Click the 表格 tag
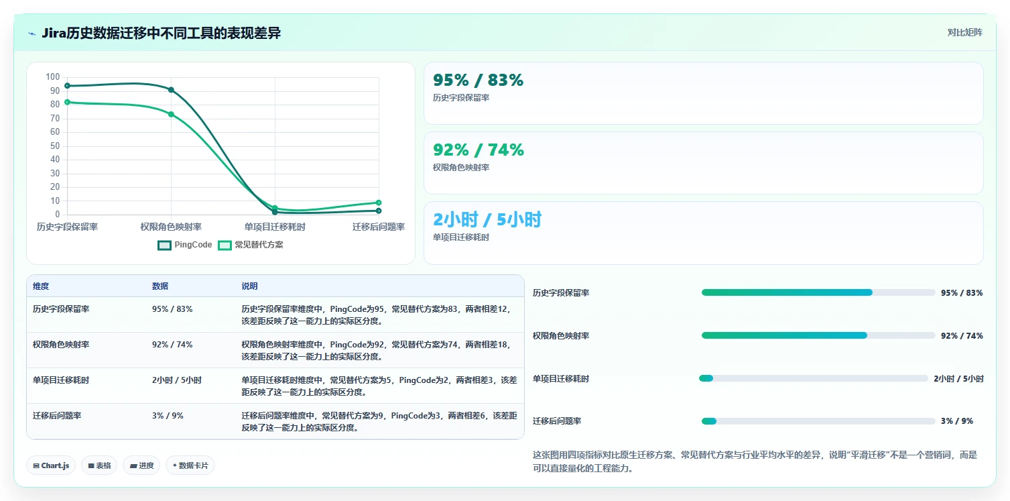Viewport: 1010px width, 501px height. pyautogui.click(x=99, y=465)
